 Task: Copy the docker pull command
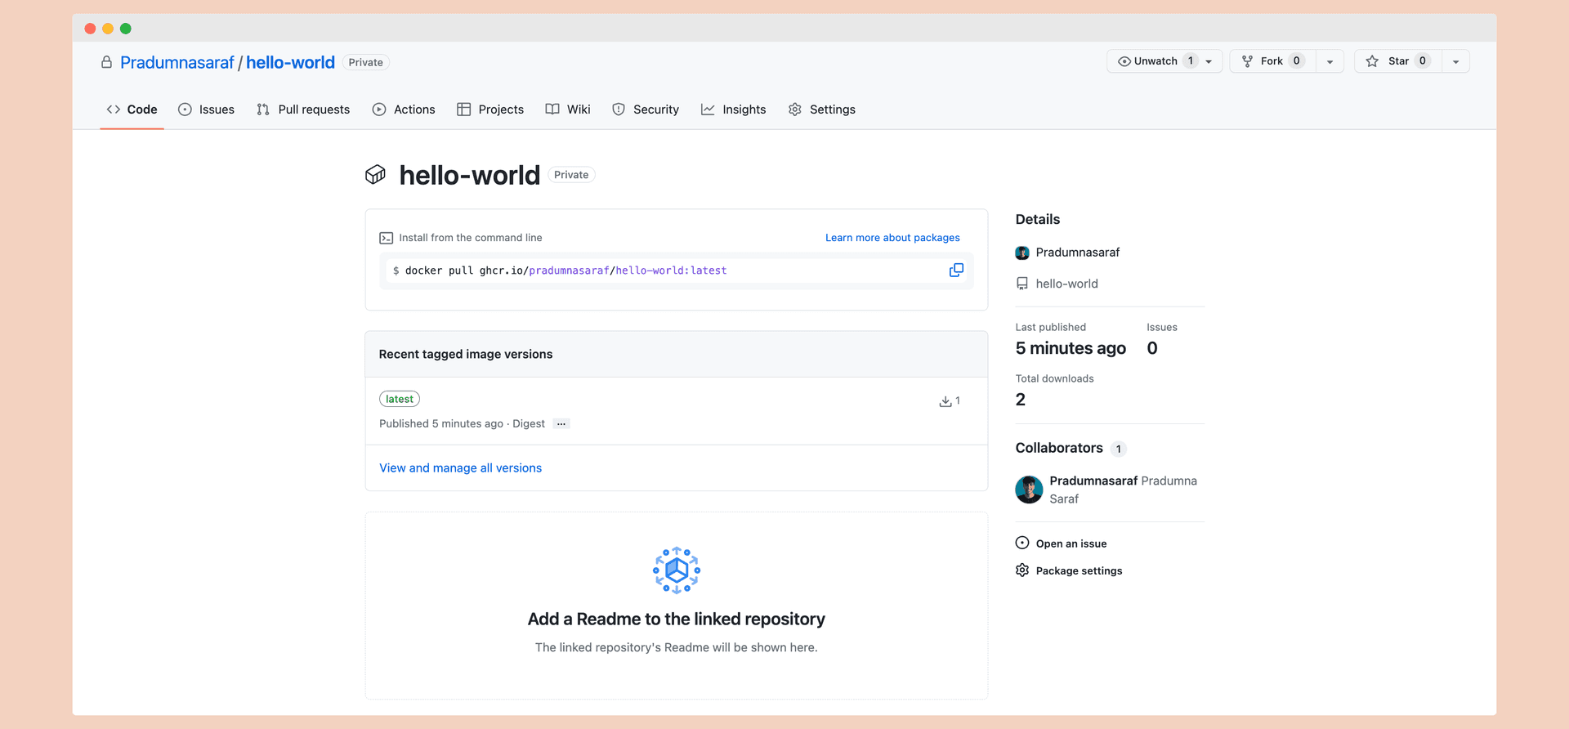coord(955,271)
